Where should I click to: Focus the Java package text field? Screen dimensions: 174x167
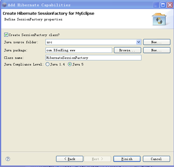(79, 50)
